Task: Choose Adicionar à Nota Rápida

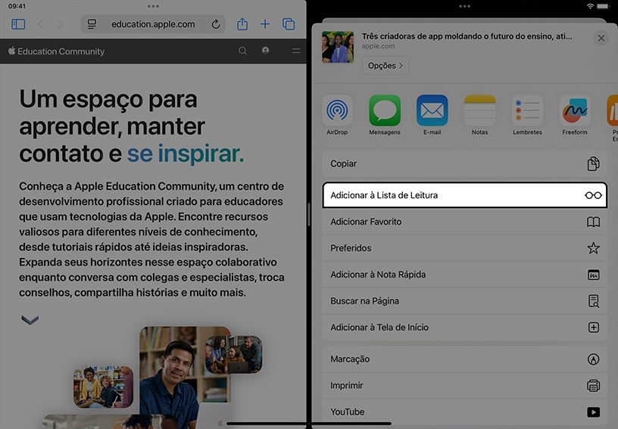Action: tap(465, 275)
